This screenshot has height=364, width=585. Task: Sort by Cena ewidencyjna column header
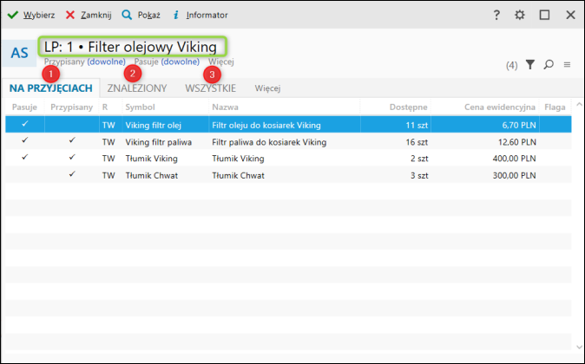point(500,107)
